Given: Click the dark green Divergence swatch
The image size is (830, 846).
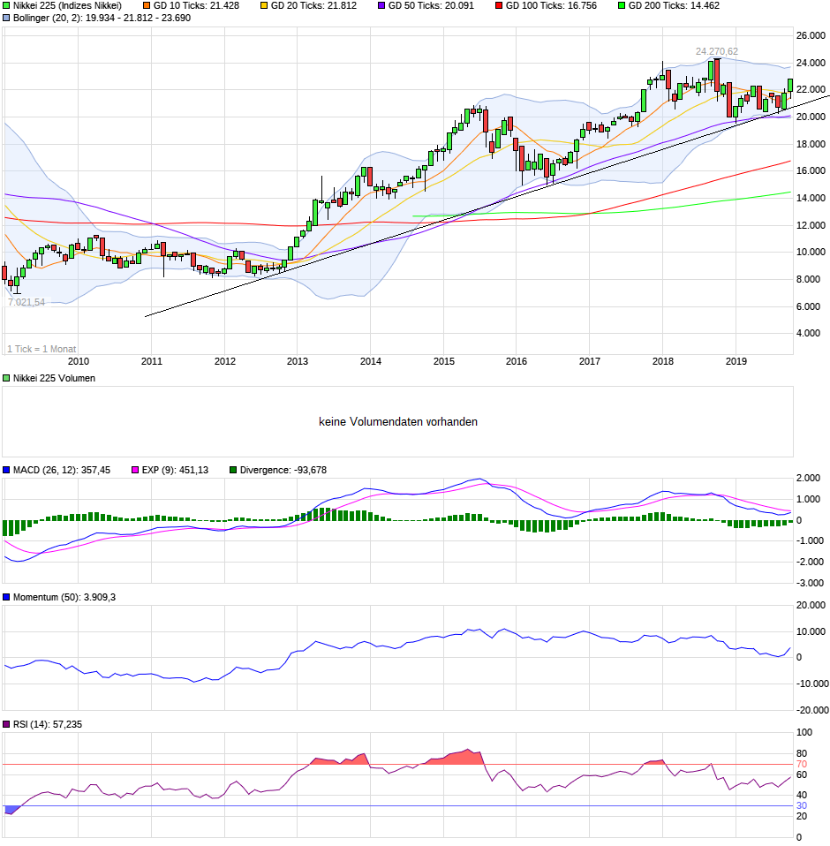Looking at the screenshot, I should pyautogui.click(x=233, y=470).
